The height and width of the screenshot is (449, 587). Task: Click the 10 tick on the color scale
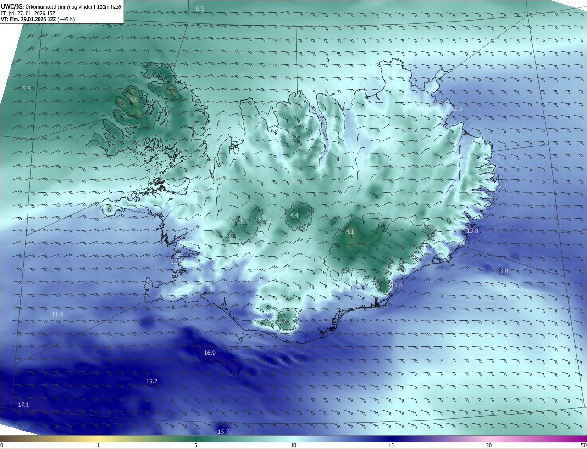click(x=293, y=445)
